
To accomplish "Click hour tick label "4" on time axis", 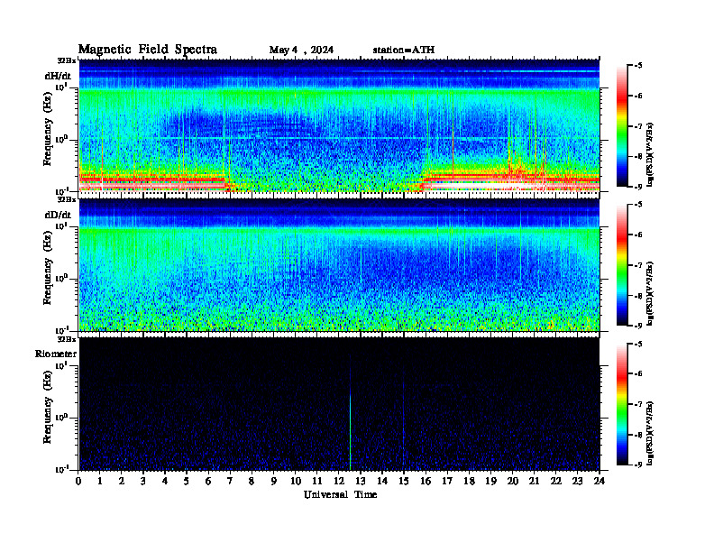I will pyautogui.click(x=165, y=482).
